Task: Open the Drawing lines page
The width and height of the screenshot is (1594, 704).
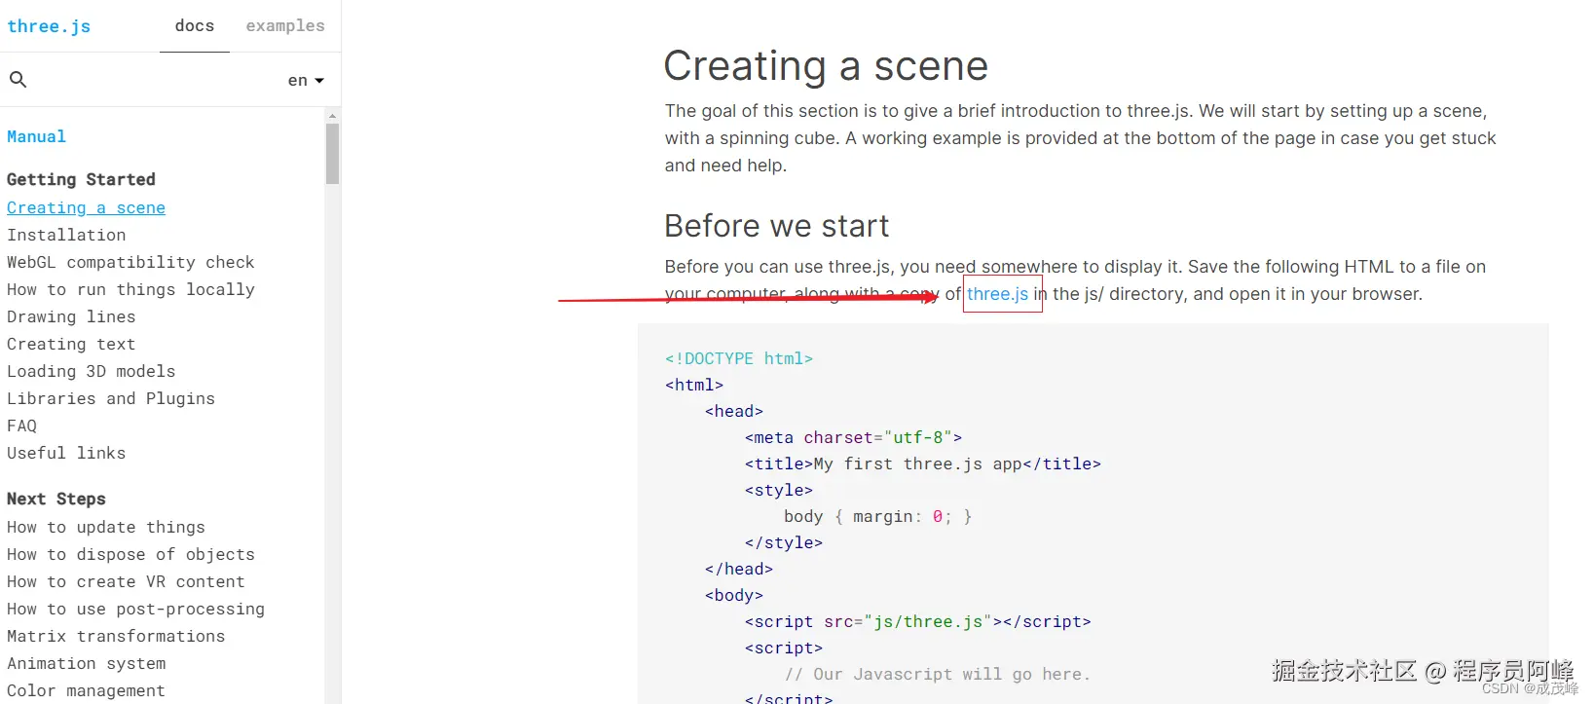Action: coord(71,317)
